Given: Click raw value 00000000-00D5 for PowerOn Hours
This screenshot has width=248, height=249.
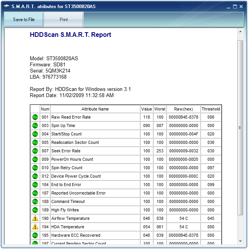Looking at the screenshot, I should tap(184, 159).
